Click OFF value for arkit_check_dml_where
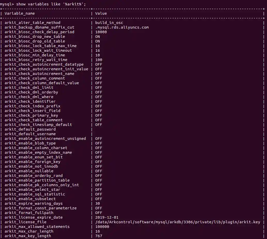The image size is (267, 239). point(99,97)
